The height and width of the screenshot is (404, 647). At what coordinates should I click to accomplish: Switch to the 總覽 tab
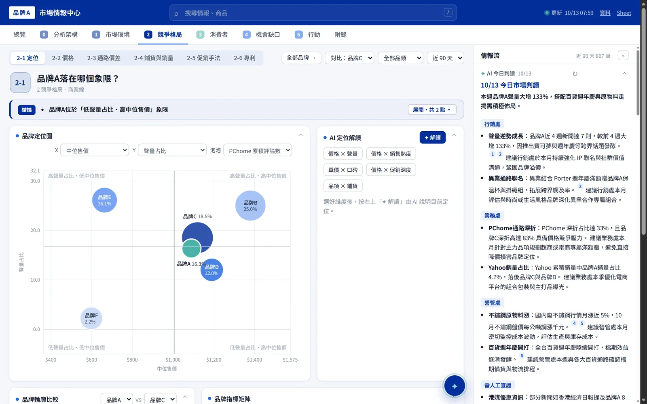[19, 35]
